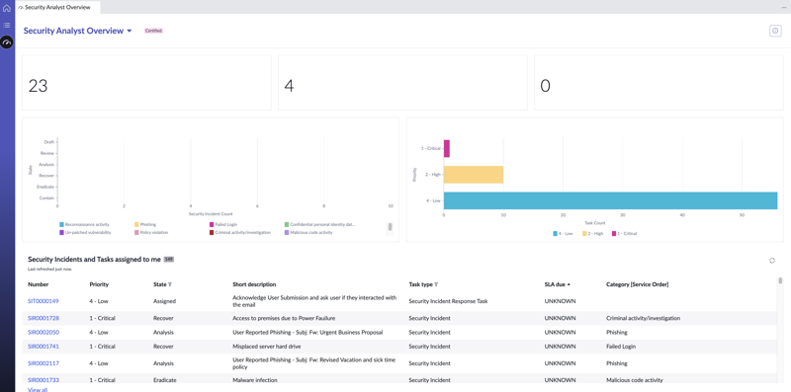Open the more options ellipsis in tab bar
The height and width of the screenshot is (392, 791).
point(783,8)
